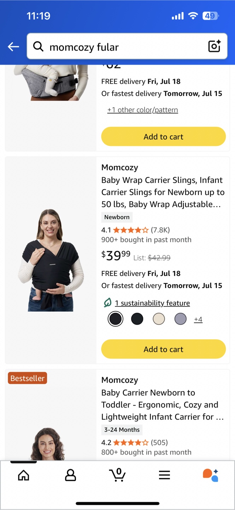Viewport: 235px width, 510px height.
Task: Add the $39.99 baby wrap to cart
Action: [163, 349]
